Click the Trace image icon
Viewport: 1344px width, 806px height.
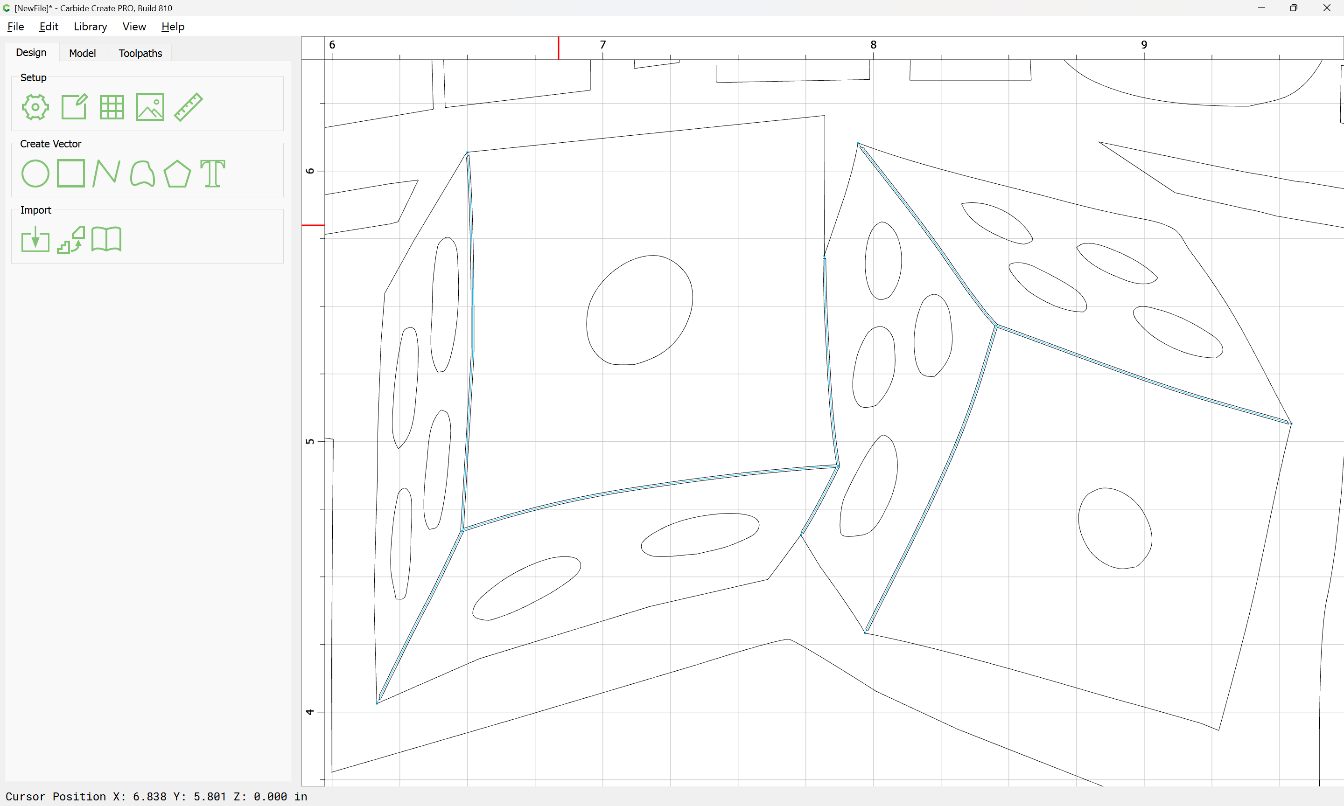click(x=71, y=240)
